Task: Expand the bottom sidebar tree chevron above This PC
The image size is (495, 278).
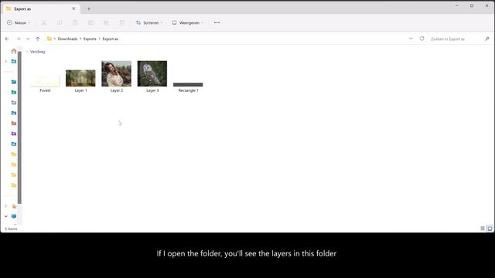Action: (x=5, y=206)
